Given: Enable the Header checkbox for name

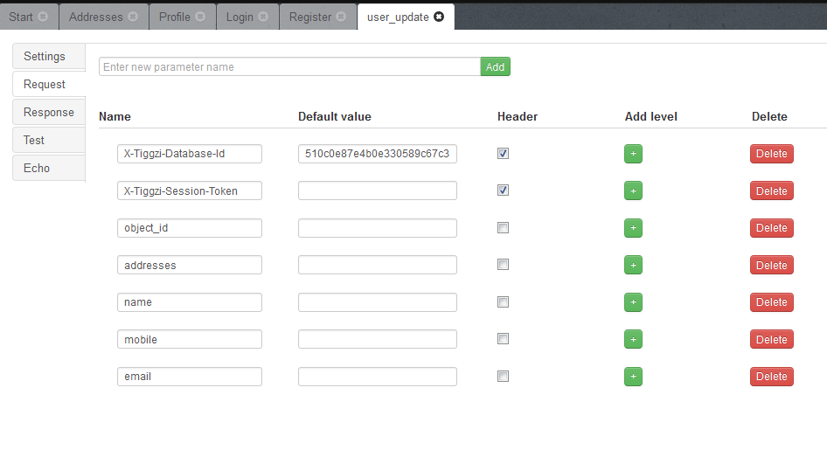Looking at the screenshot, I should (x=503, y=302).
